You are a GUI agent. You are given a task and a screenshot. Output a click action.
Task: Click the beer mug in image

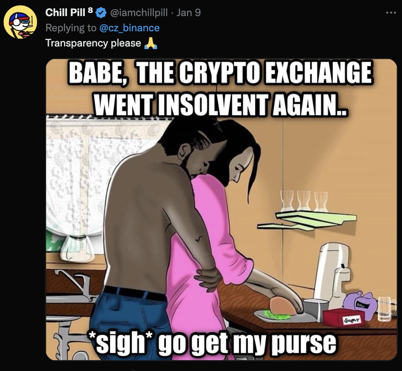click(387, 309)
